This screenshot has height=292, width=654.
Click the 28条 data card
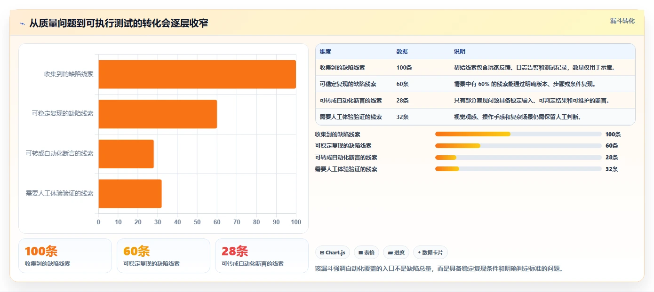[x=262, y=256]
